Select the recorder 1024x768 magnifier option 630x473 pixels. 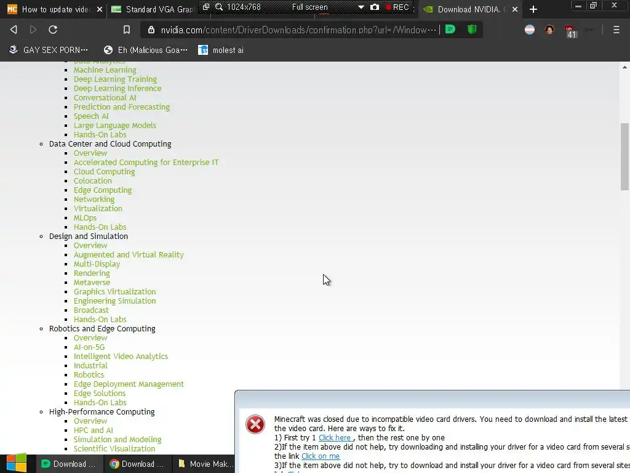point(238,7)
